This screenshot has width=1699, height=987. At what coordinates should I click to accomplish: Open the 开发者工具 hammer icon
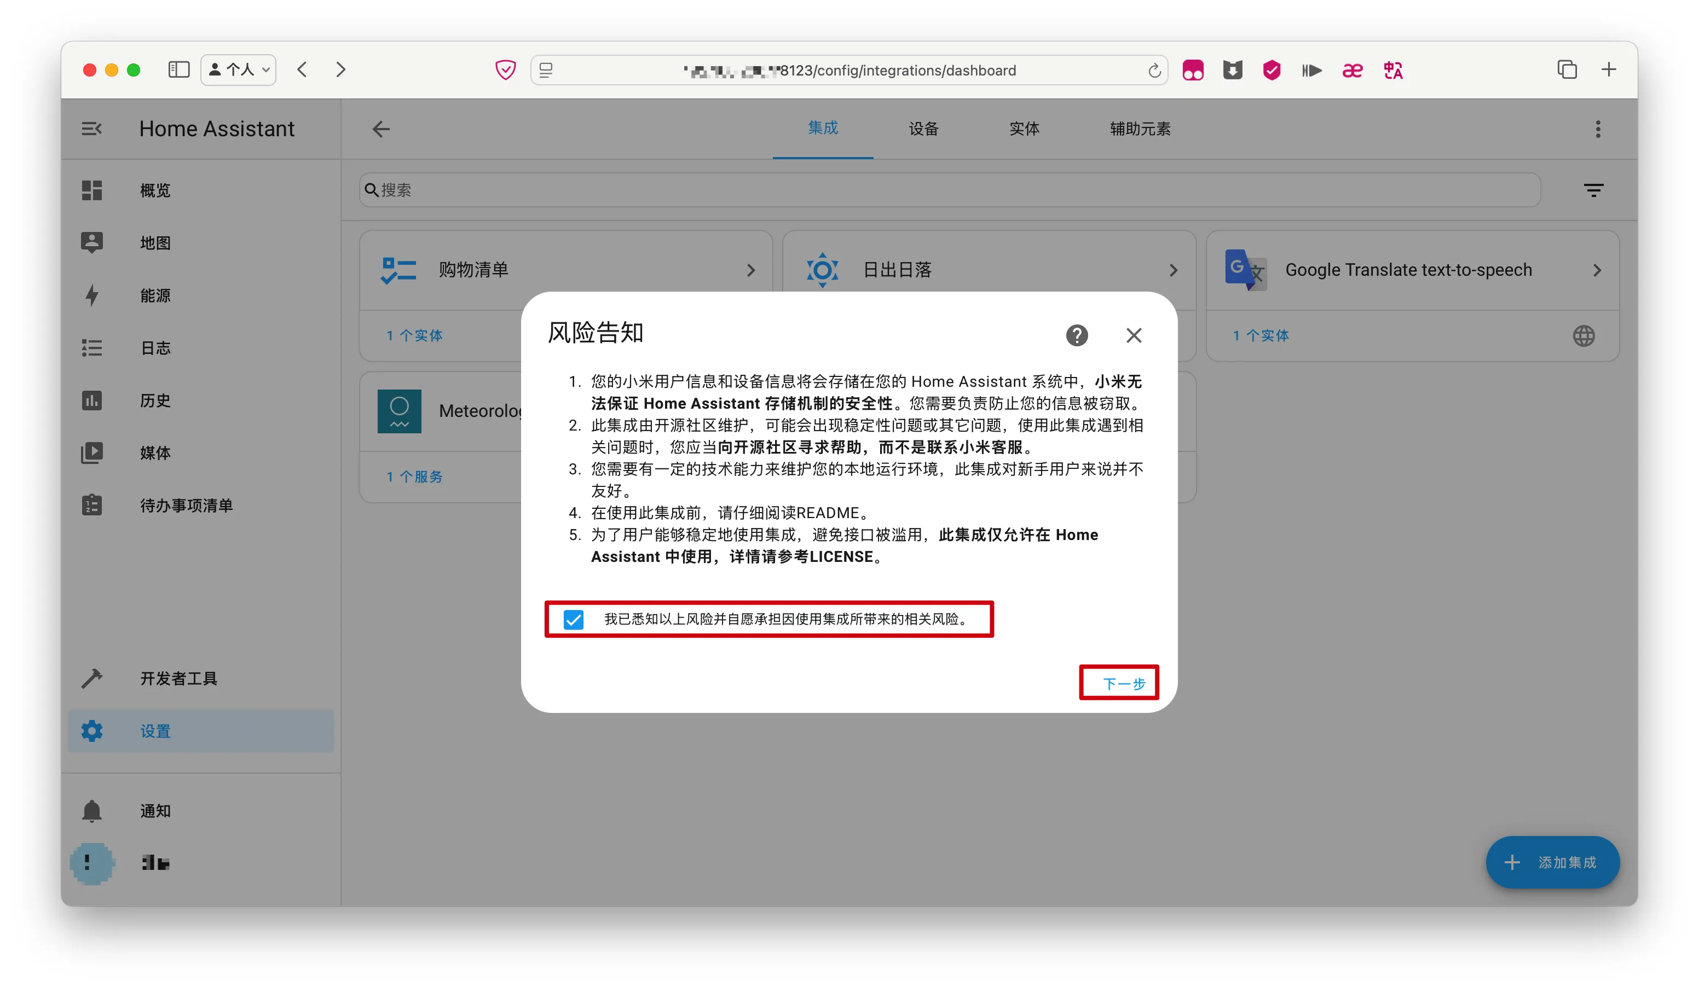click(x=92, y=678)
